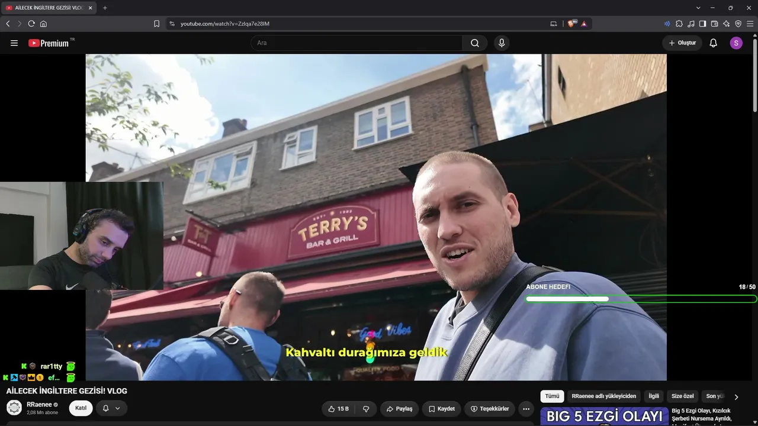Select the Tümü filter chip
The image size is (758, 426).
click(x=552, y=396)
